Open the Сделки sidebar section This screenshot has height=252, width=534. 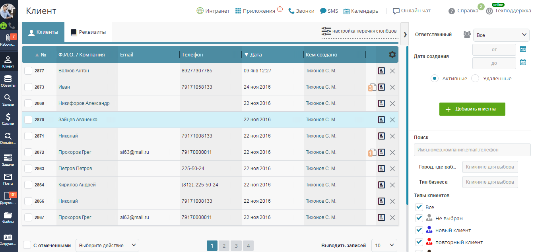[x=9, y=119]
